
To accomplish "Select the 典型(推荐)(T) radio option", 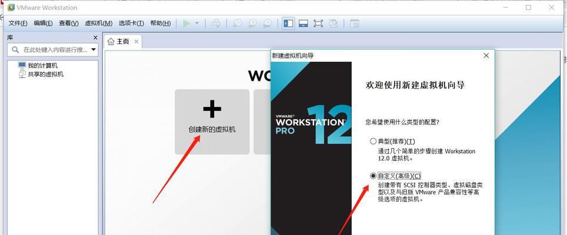I will click(x=373, y=141).
